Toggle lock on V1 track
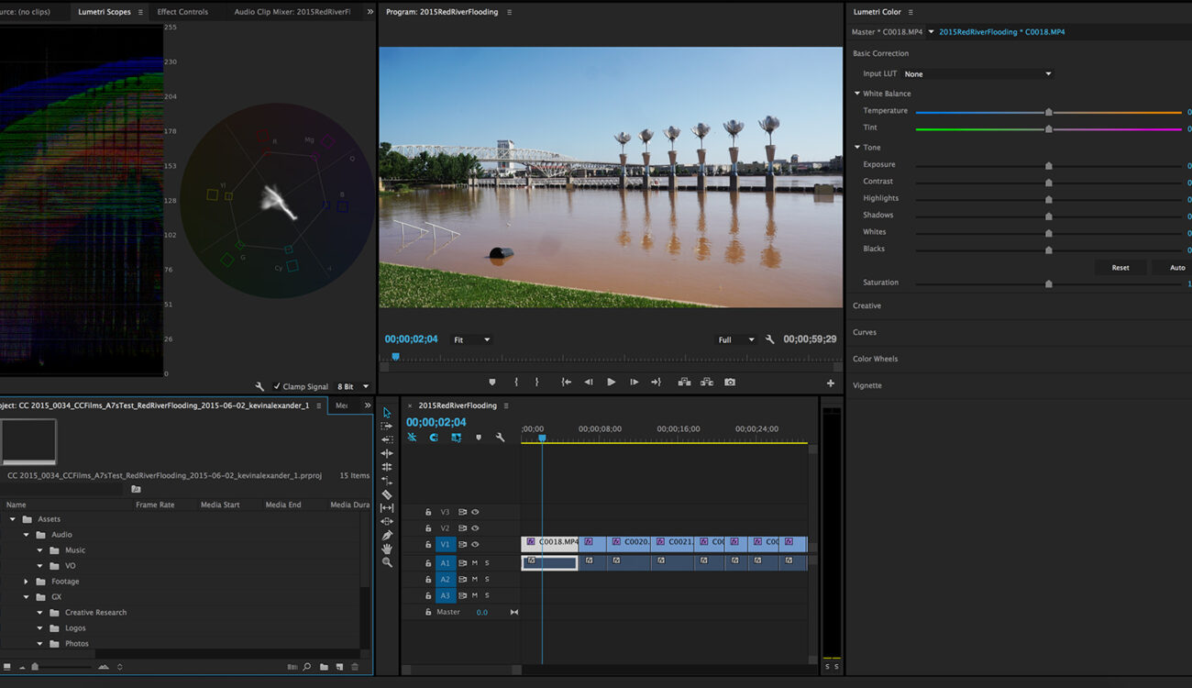The height and width of the screenshot is (688, 1192). pos(428,545)
